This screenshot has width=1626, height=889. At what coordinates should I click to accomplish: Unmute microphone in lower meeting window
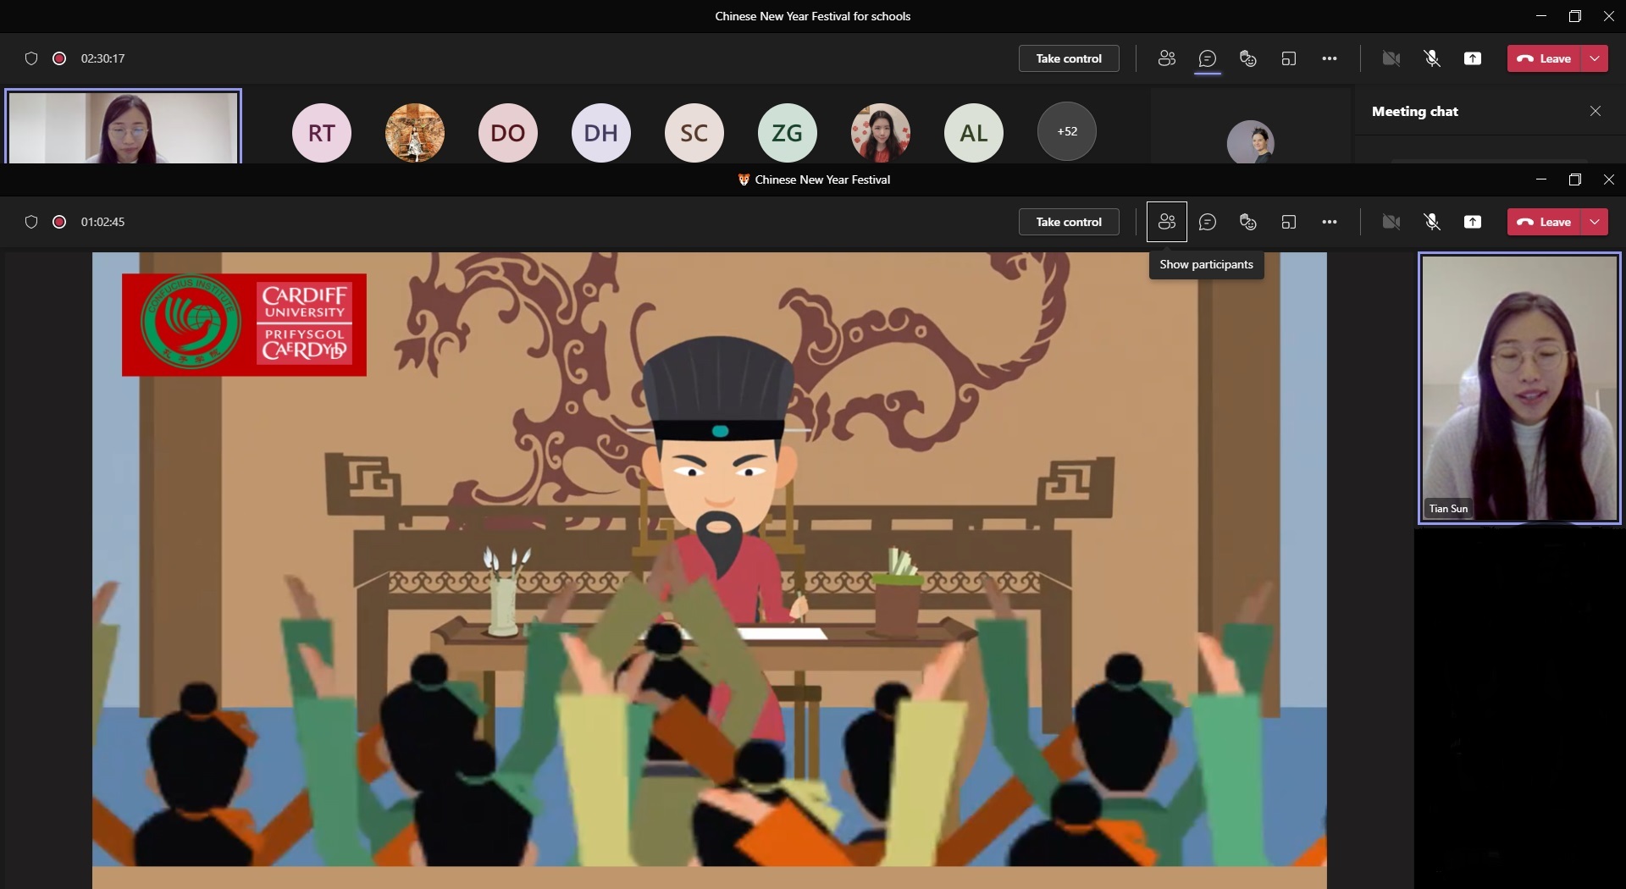tap(1432, 222)
